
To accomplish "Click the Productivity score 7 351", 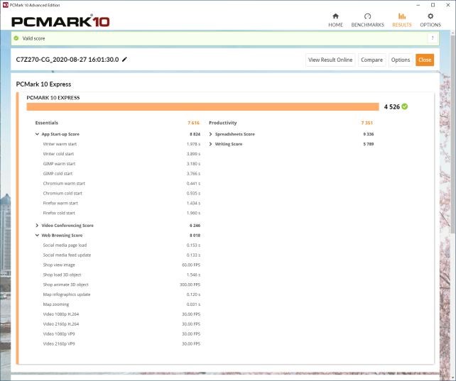I will coord(367,123).
